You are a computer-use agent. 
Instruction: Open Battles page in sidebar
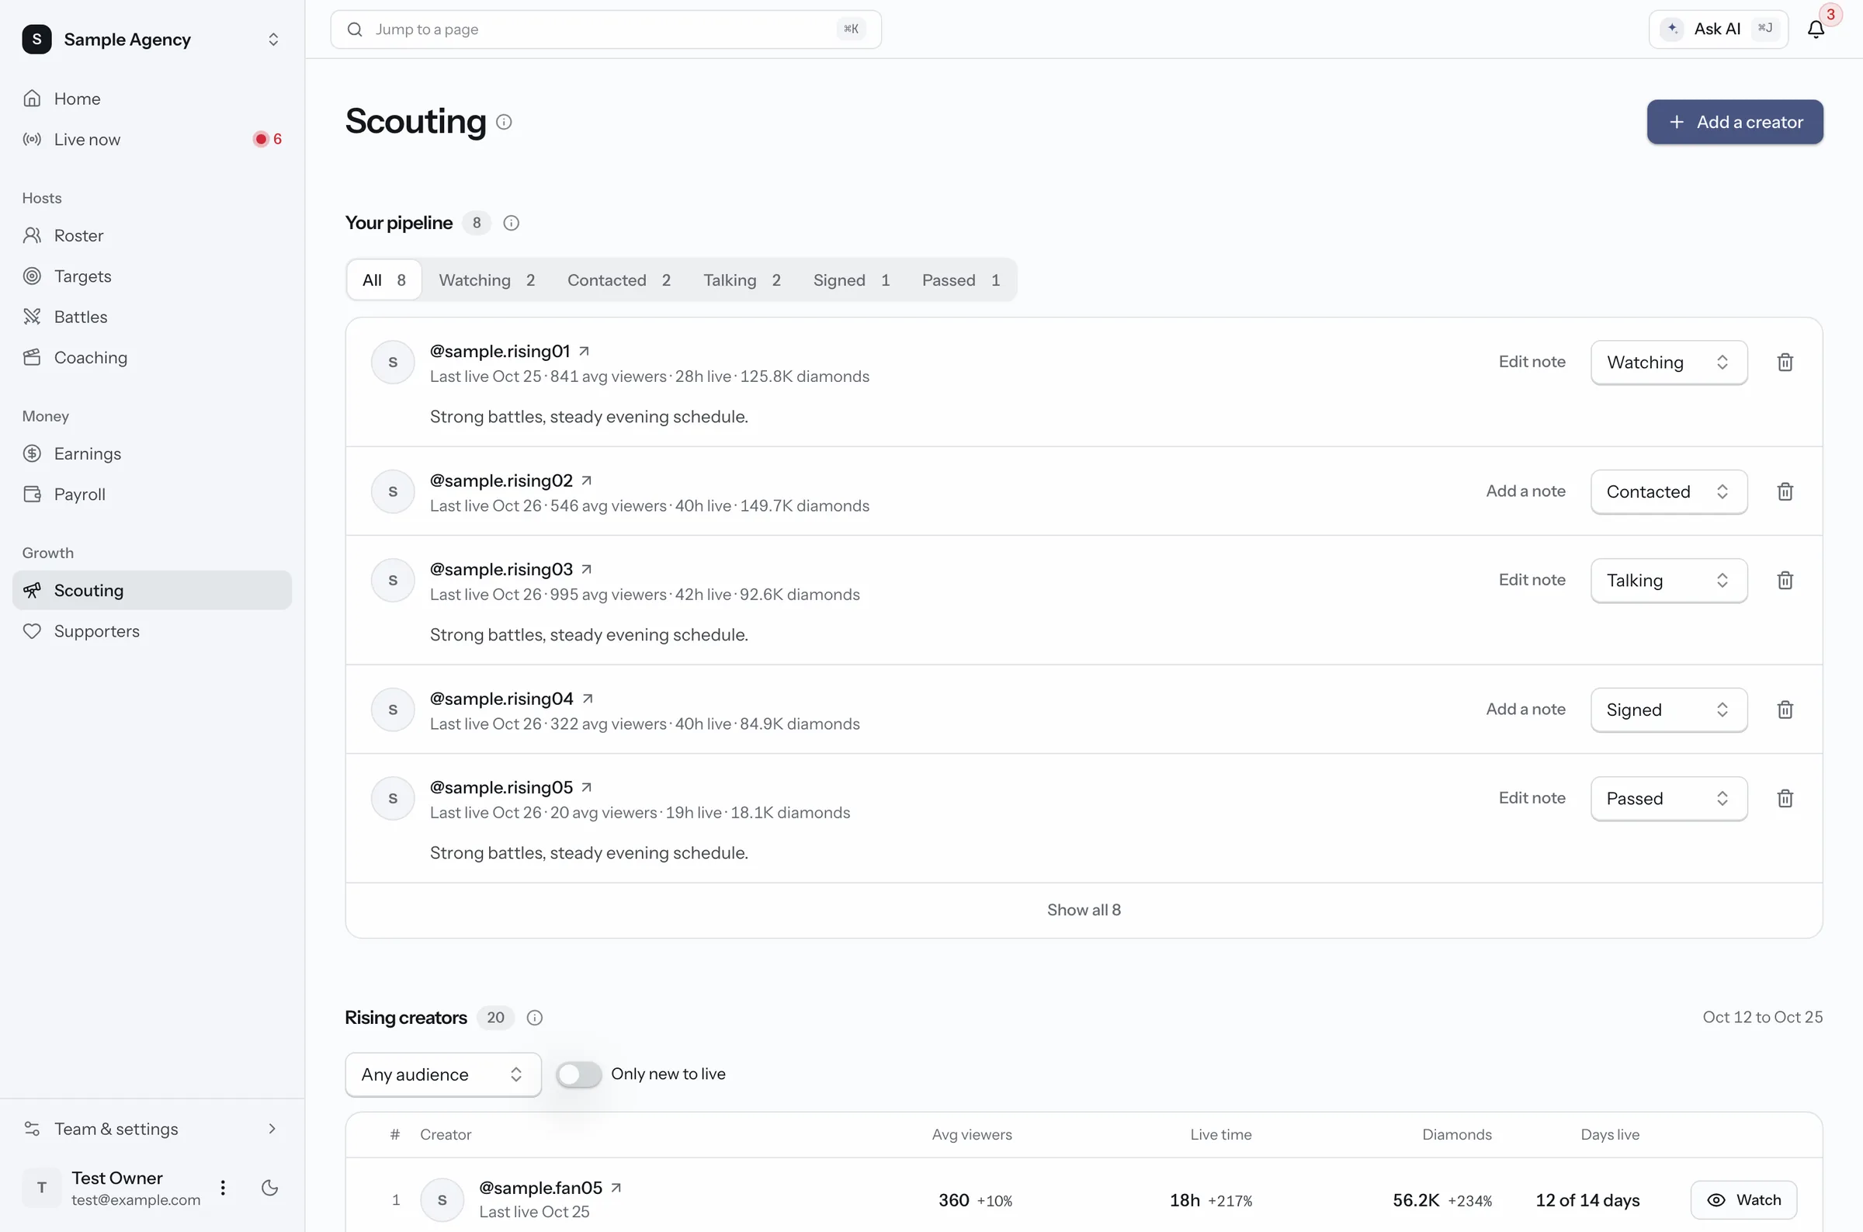coord(152,317)
